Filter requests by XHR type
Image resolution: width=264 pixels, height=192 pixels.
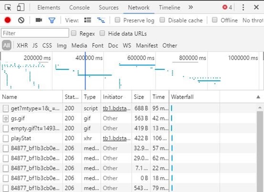[x=22, y=46]
